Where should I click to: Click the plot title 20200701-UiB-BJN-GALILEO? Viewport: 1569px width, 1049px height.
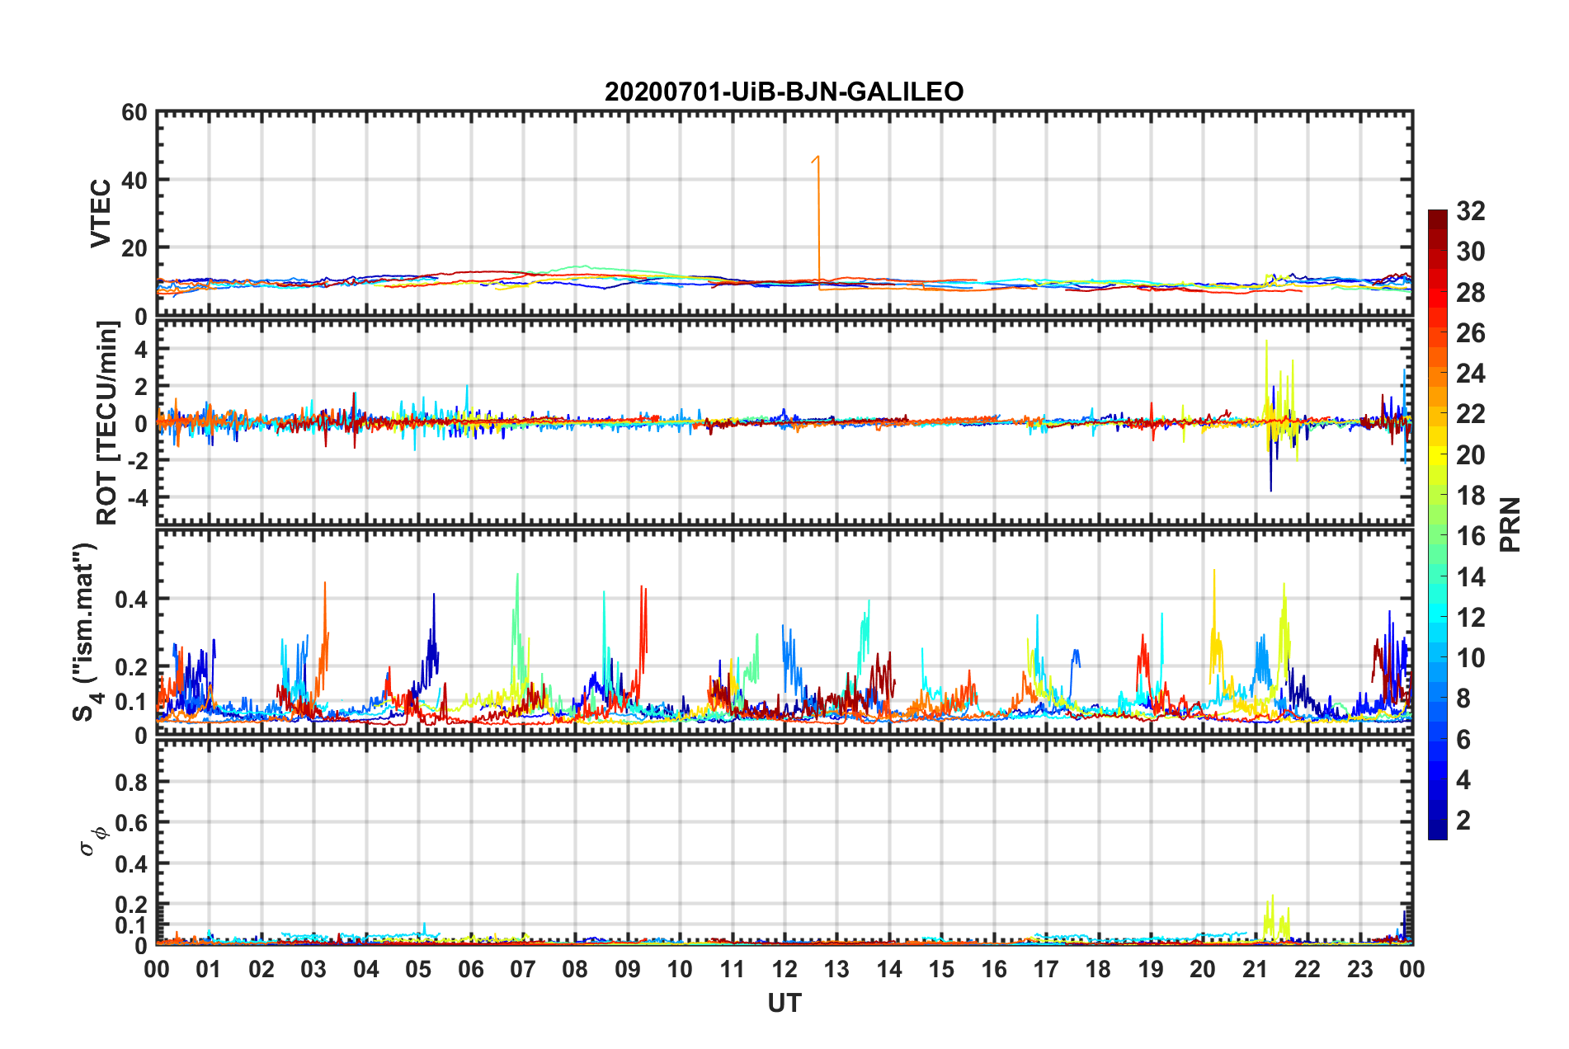tap(784, 92)
